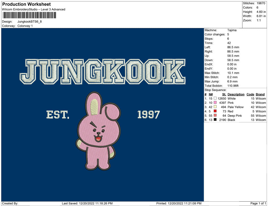Click the 'Pale Yellow' description
268x206 pixels.
click(236, 107)
